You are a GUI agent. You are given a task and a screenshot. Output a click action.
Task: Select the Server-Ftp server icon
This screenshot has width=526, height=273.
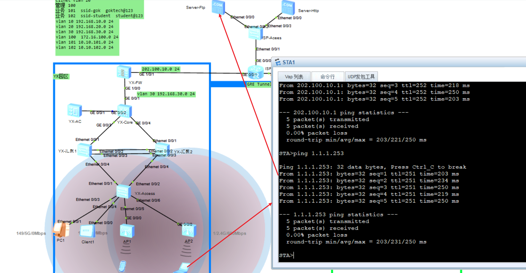[x=218, y=7]
